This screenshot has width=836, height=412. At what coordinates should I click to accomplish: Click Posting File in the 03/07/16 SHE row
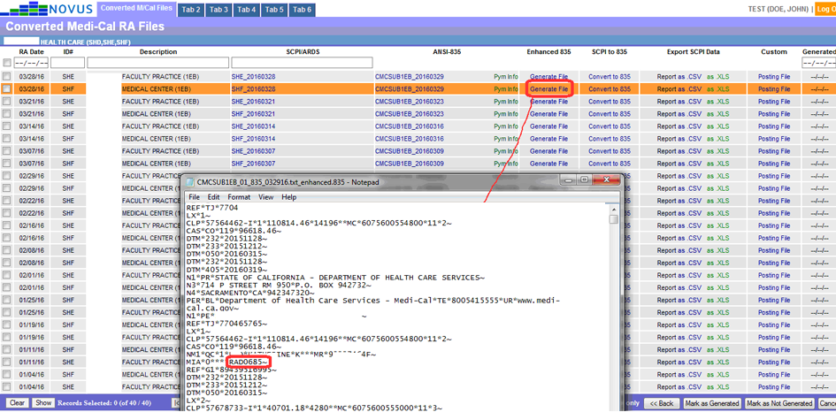pyautogui.click(x=774, y=151)
